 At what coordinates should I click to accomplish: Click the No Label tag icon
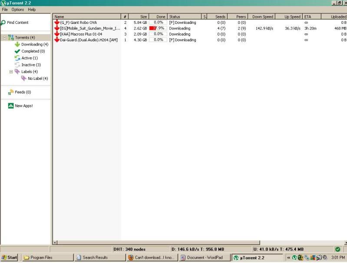pyautogui.click(x=24, y=78)
